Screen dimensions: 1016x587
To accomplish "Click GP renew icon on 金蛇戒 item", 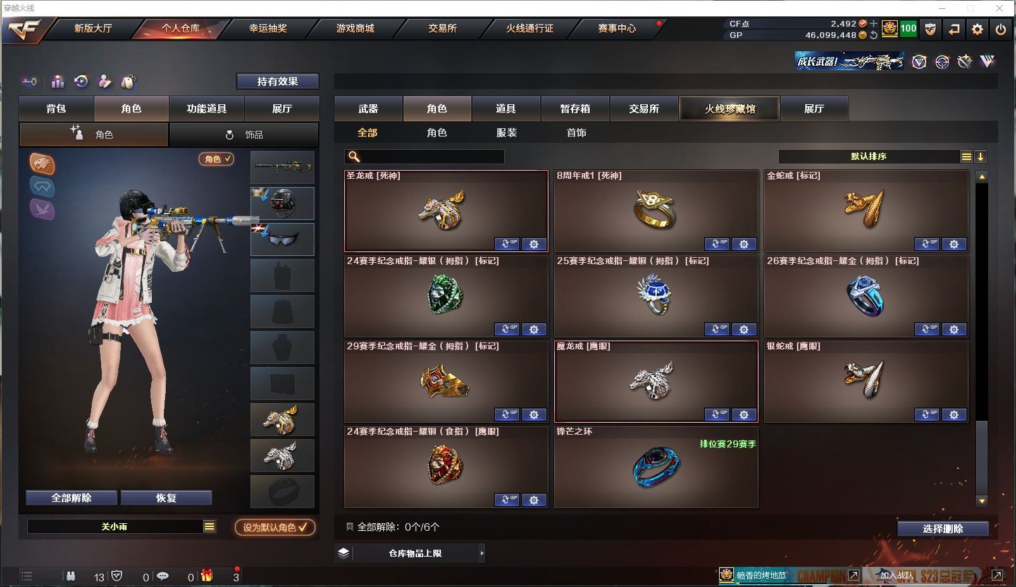I will (926, 244).
